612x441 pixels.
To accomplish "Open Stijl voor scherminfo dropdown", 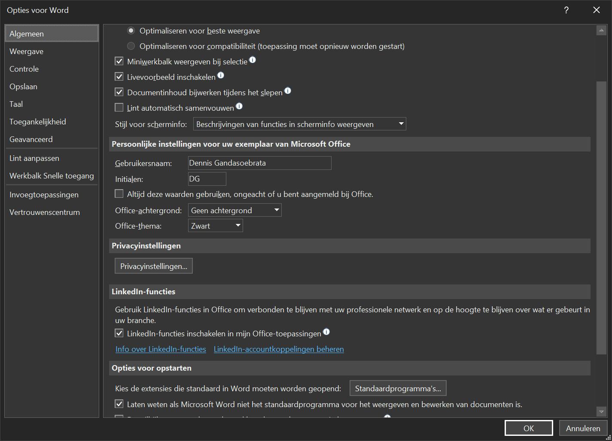I will click(299, 124).
